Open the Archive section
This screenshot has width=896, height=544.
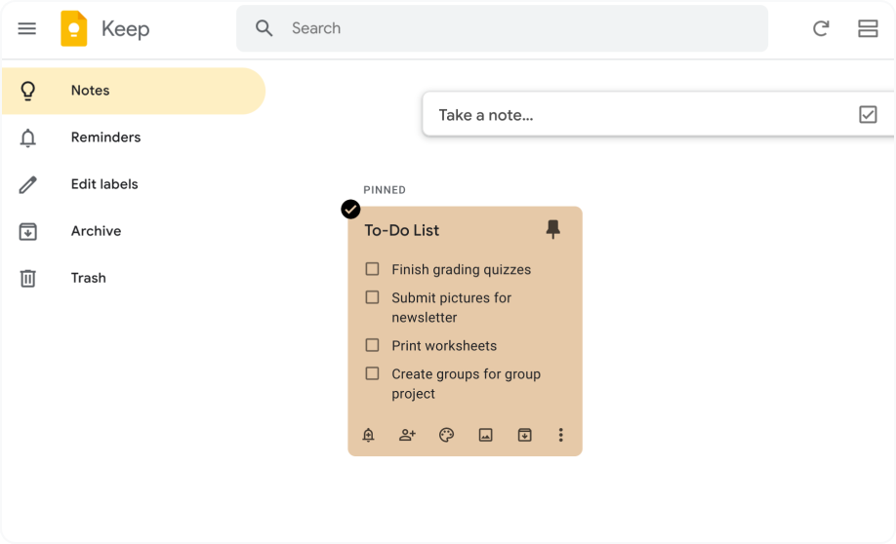[96, 231]
